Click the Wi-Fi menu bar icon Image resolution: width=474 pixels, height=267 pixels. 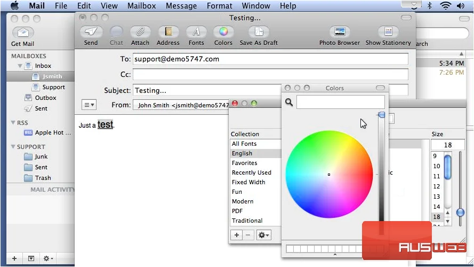pos(446,5)
